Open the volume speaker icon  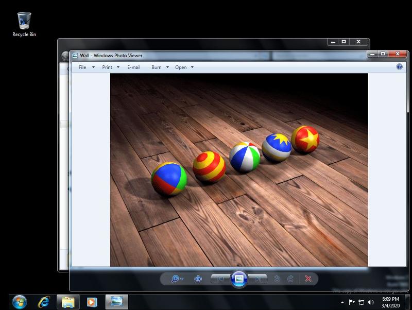pyautogui.click(x=371, y=302)
